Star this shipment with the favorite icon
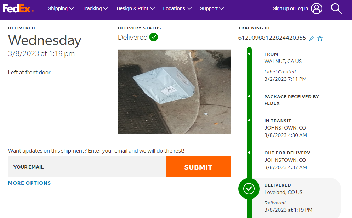352x218 pixels. click(x=320, y=38)
